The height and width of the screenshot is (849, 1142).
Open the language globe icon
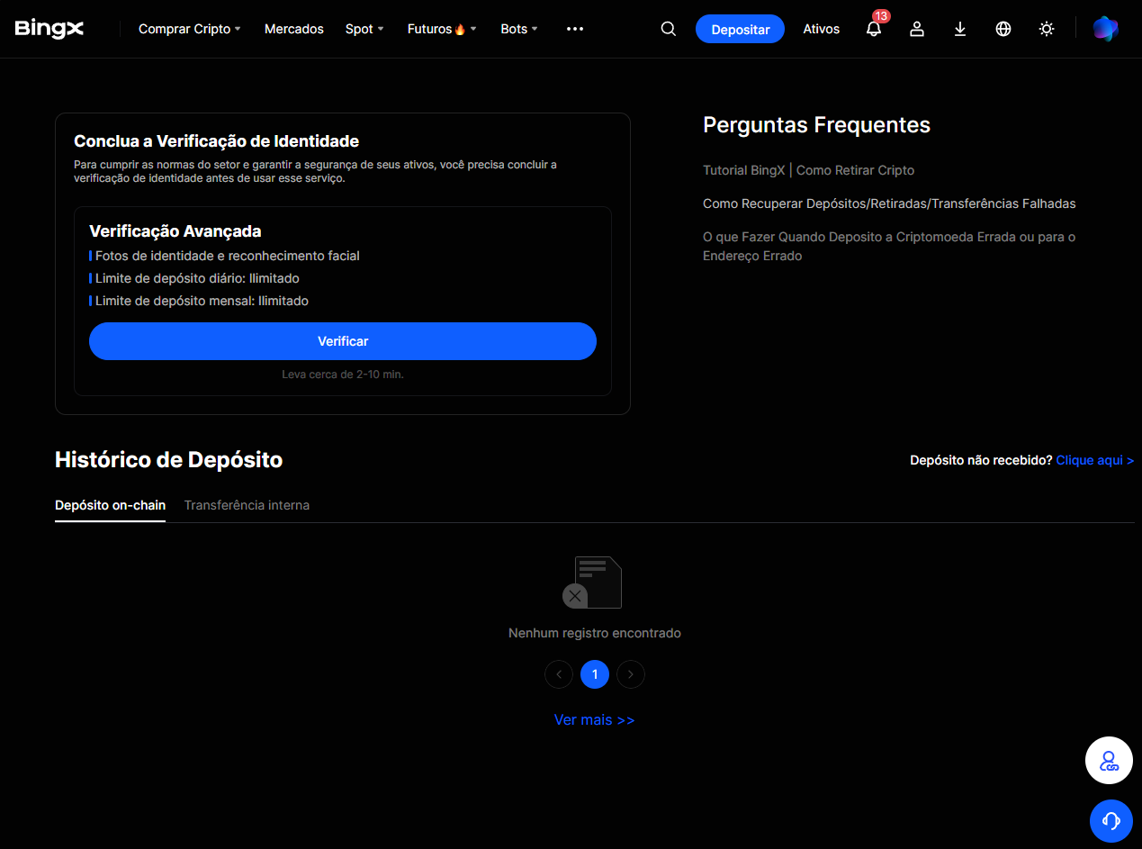coord(1003,29)
